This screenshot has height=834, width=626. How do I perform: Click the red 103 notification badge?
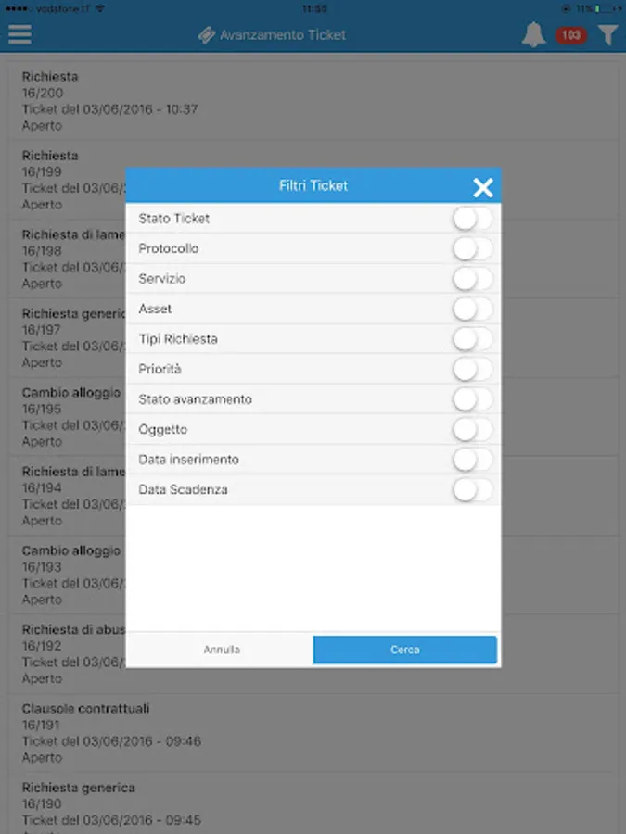(x=571, y=35)
